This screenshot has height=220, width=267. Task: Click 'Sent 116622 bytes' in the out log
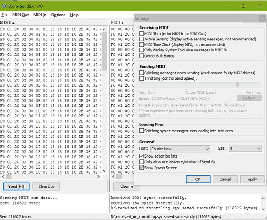(20, 203)
